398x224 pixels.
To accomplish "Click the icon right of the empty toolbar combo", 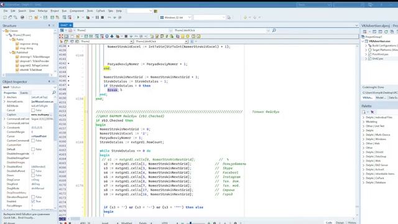I will click(x=229, y=17).
